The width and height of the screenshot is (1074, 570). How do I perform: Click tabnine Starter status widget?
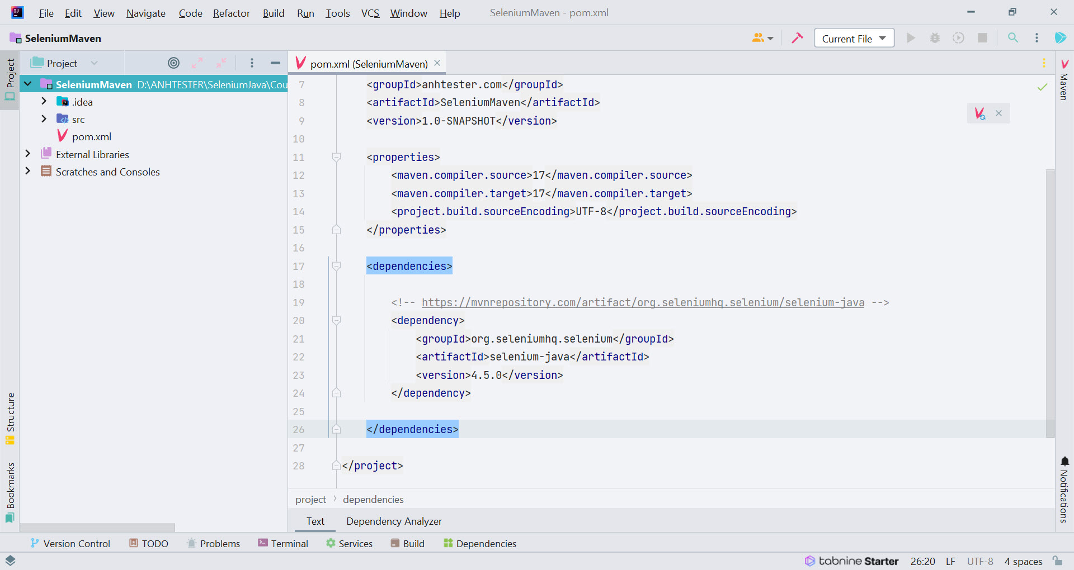851,561
